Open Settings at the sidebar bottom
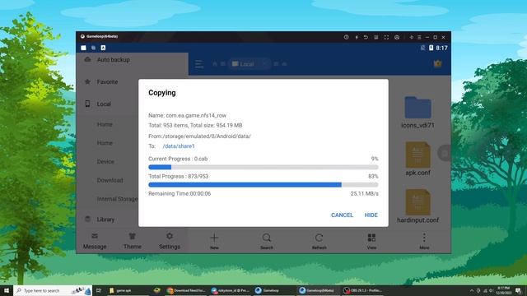Viewport: 527px width, 296px height. pyautogui.click(x=170, y=241)
